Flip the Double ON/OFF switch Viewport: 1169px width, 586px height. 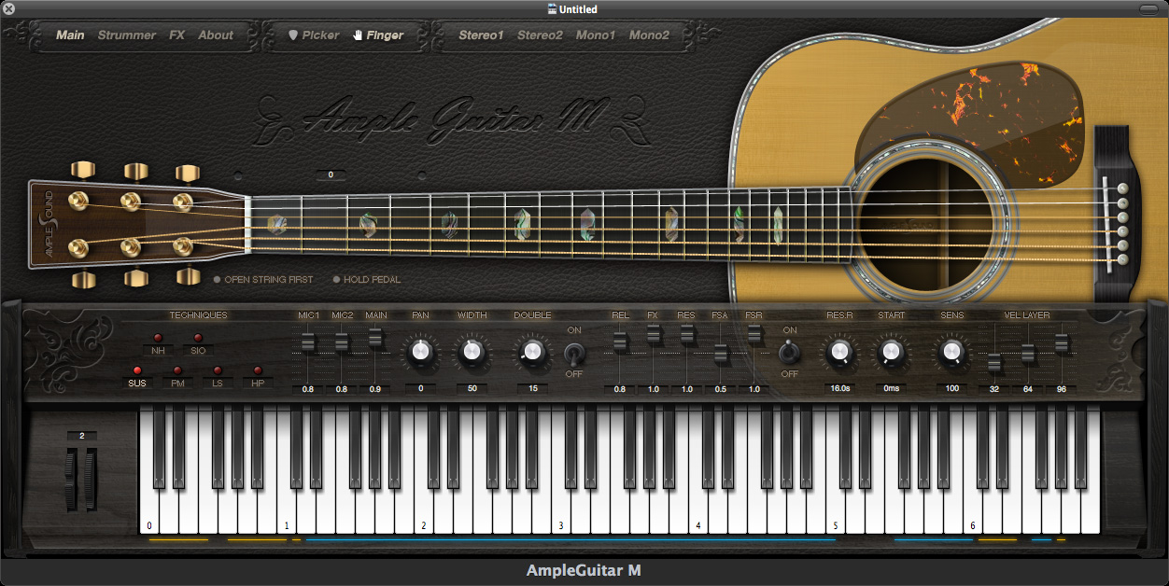(574, 353)
